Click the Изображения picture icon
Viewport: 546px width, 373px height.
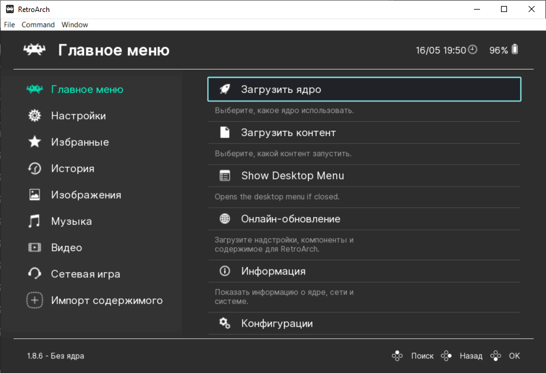34,194
